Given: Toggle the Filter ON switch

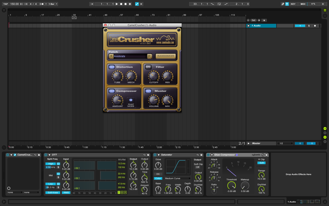Looking at the screenshot, I should pos(148,67).
